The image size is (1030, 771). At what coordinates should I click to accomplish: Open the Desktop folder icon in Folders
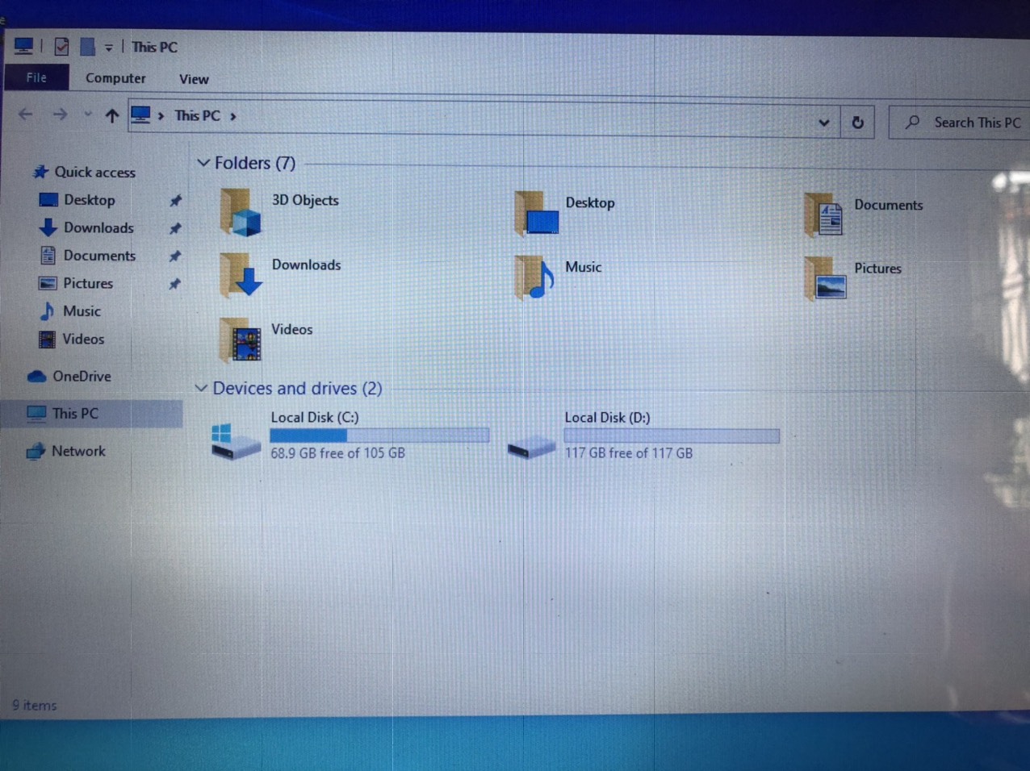coord(537,214)
